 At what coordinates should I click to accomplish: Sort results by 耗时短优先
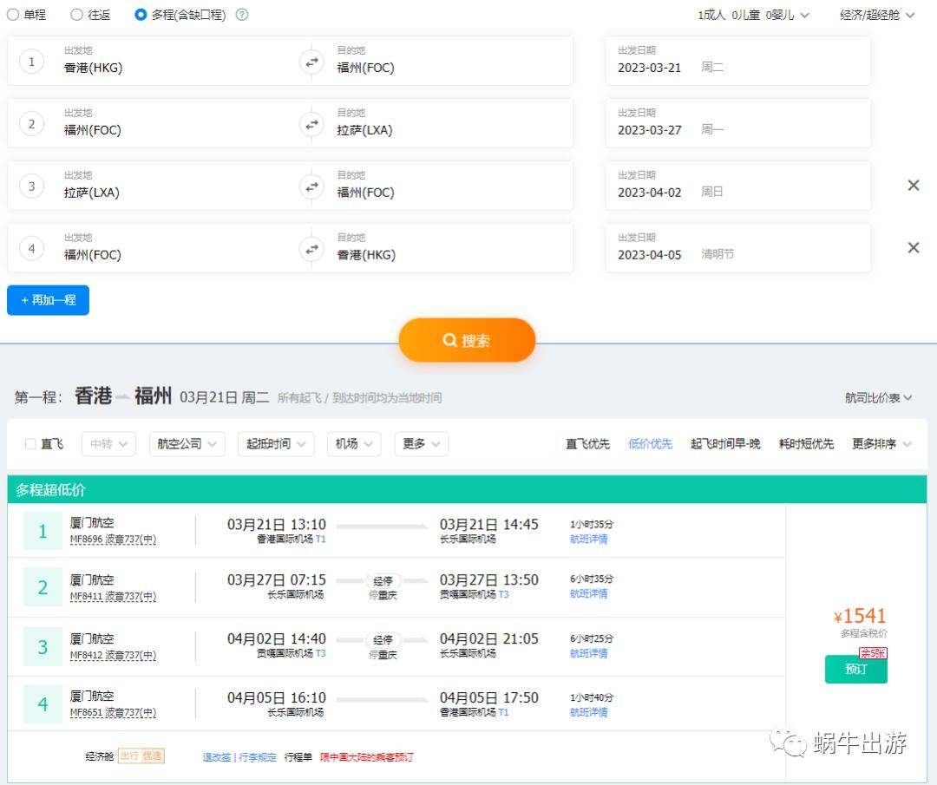coord(806,444)
